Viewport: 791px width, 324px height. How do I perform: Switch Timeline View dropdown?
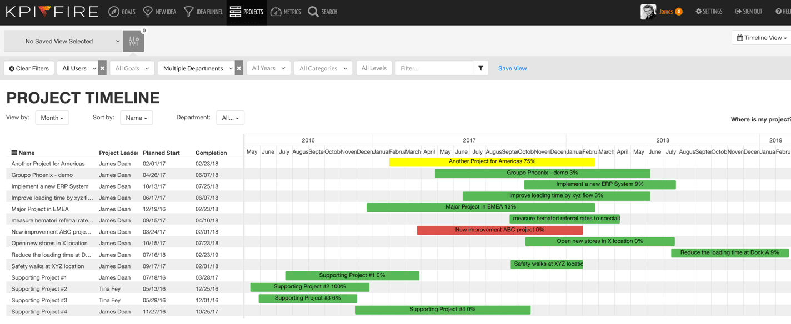[x=762, y=38]
